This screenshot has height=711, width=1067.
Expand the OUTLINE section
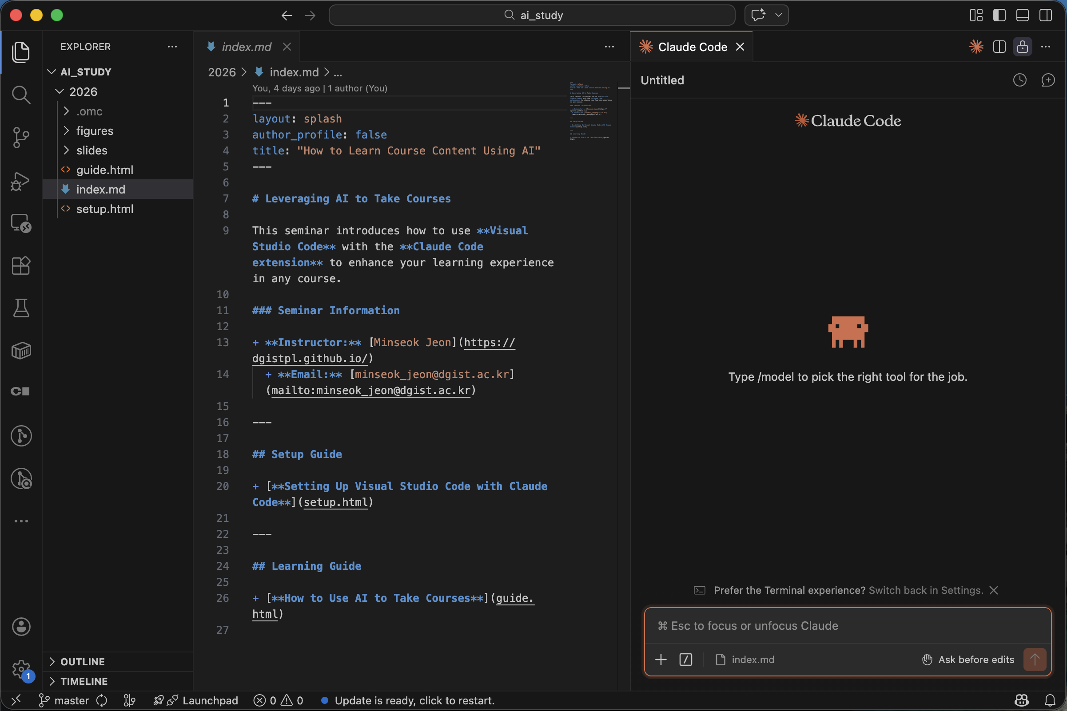[x=118, y=662]
